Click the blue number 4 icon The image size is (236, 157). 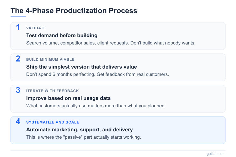point(18,121)
